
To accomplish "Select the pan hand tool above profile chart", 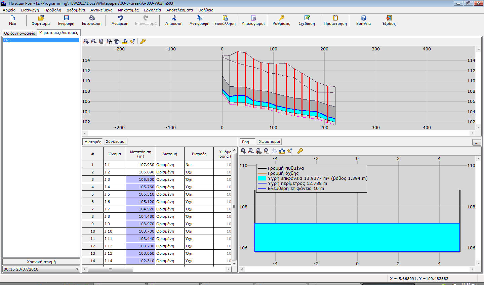I will coord(117,41).
